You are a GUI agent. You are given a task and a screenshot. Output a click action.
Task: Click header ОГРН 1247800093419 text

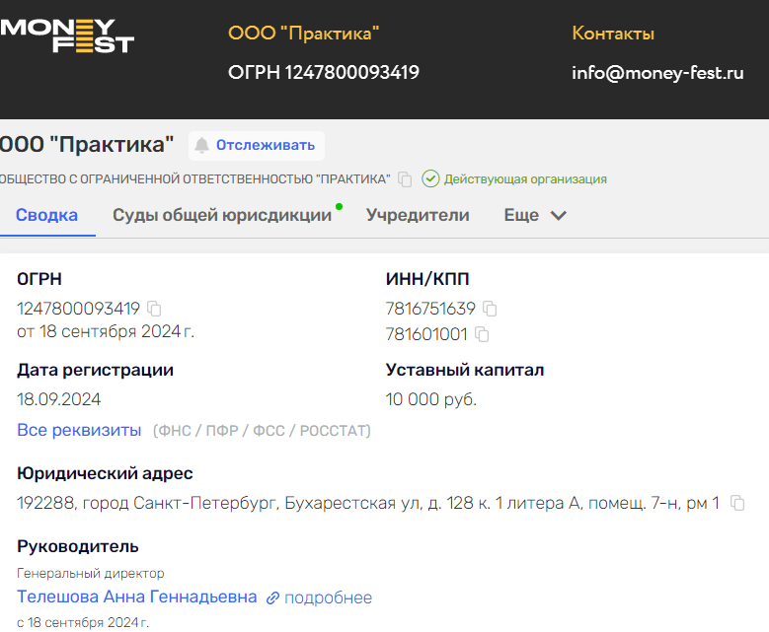pos(324,73)
